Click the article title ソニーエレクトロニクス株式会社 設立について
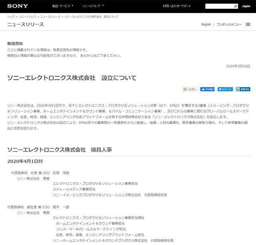 pos(72,78)
